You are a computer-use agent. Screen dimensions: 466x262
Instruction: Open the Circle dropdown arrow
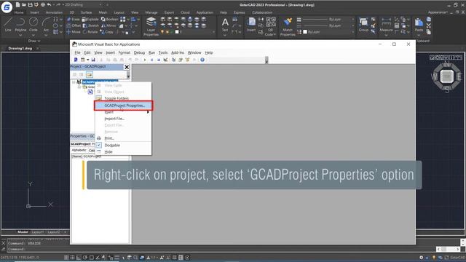click(x=33, y=36)
